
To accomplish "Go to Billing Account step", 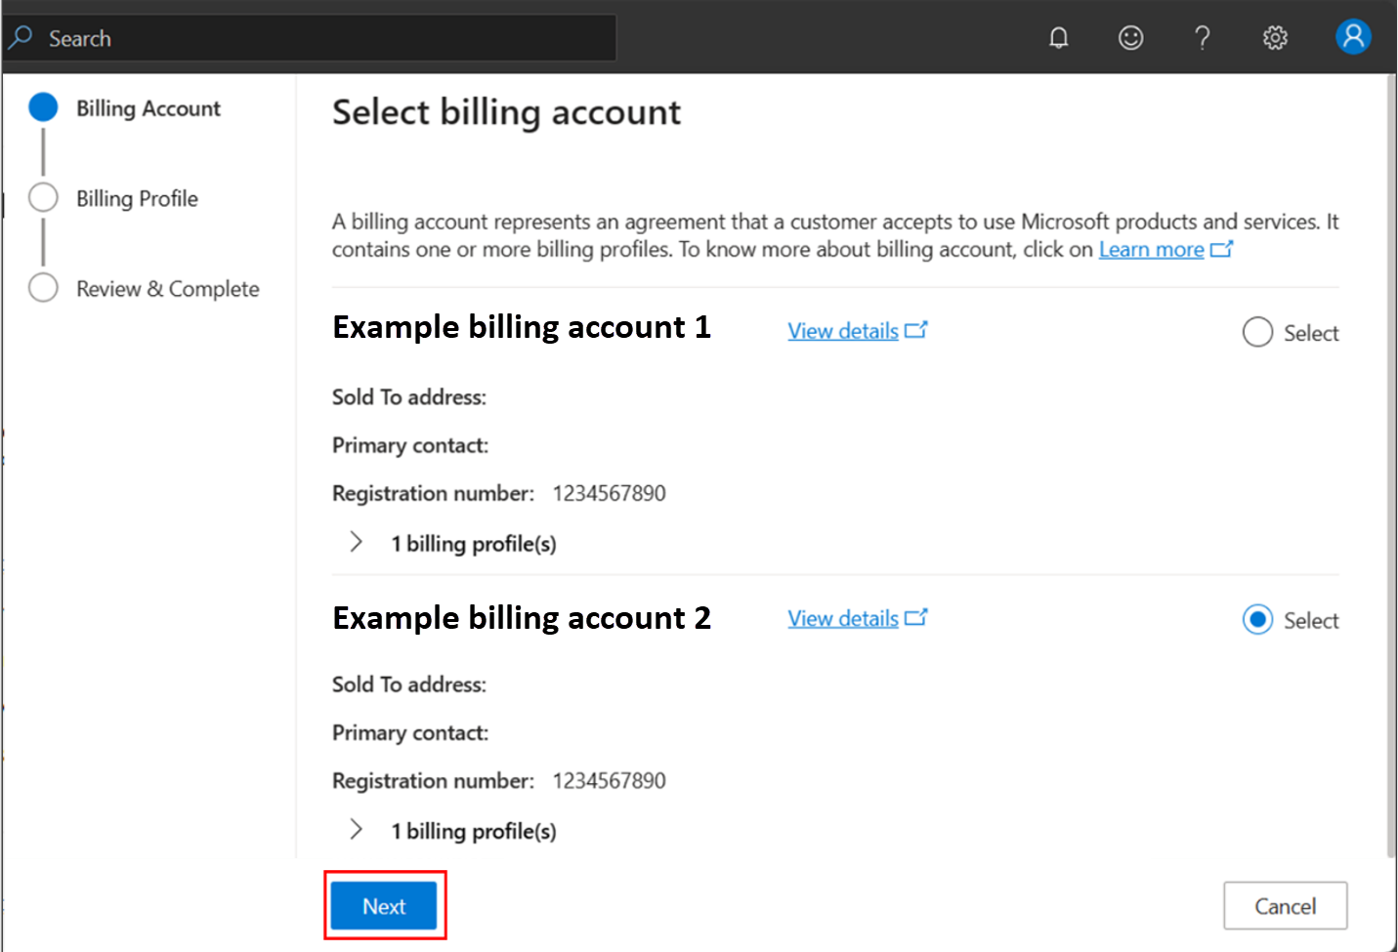I will click(x=44, y=107).
